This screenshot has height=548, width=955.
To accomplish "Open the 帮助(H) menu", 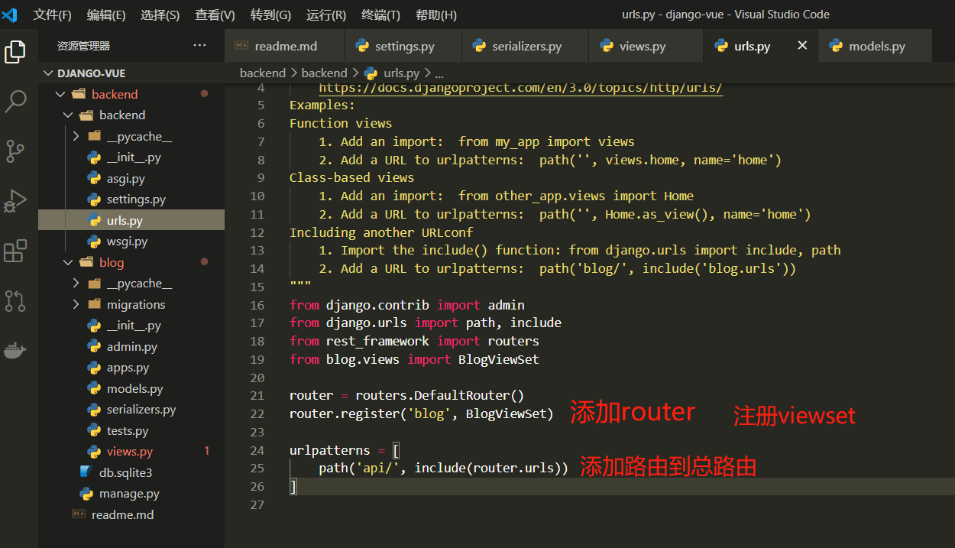I will (x=436, y=15).
